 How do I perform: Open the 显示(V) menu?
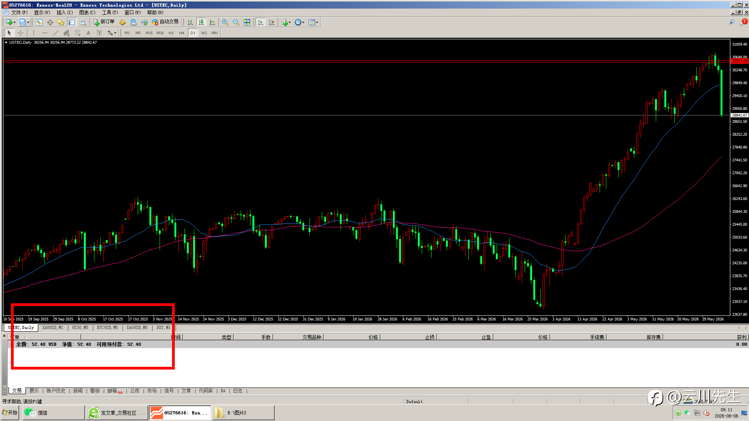coord(42,12)
